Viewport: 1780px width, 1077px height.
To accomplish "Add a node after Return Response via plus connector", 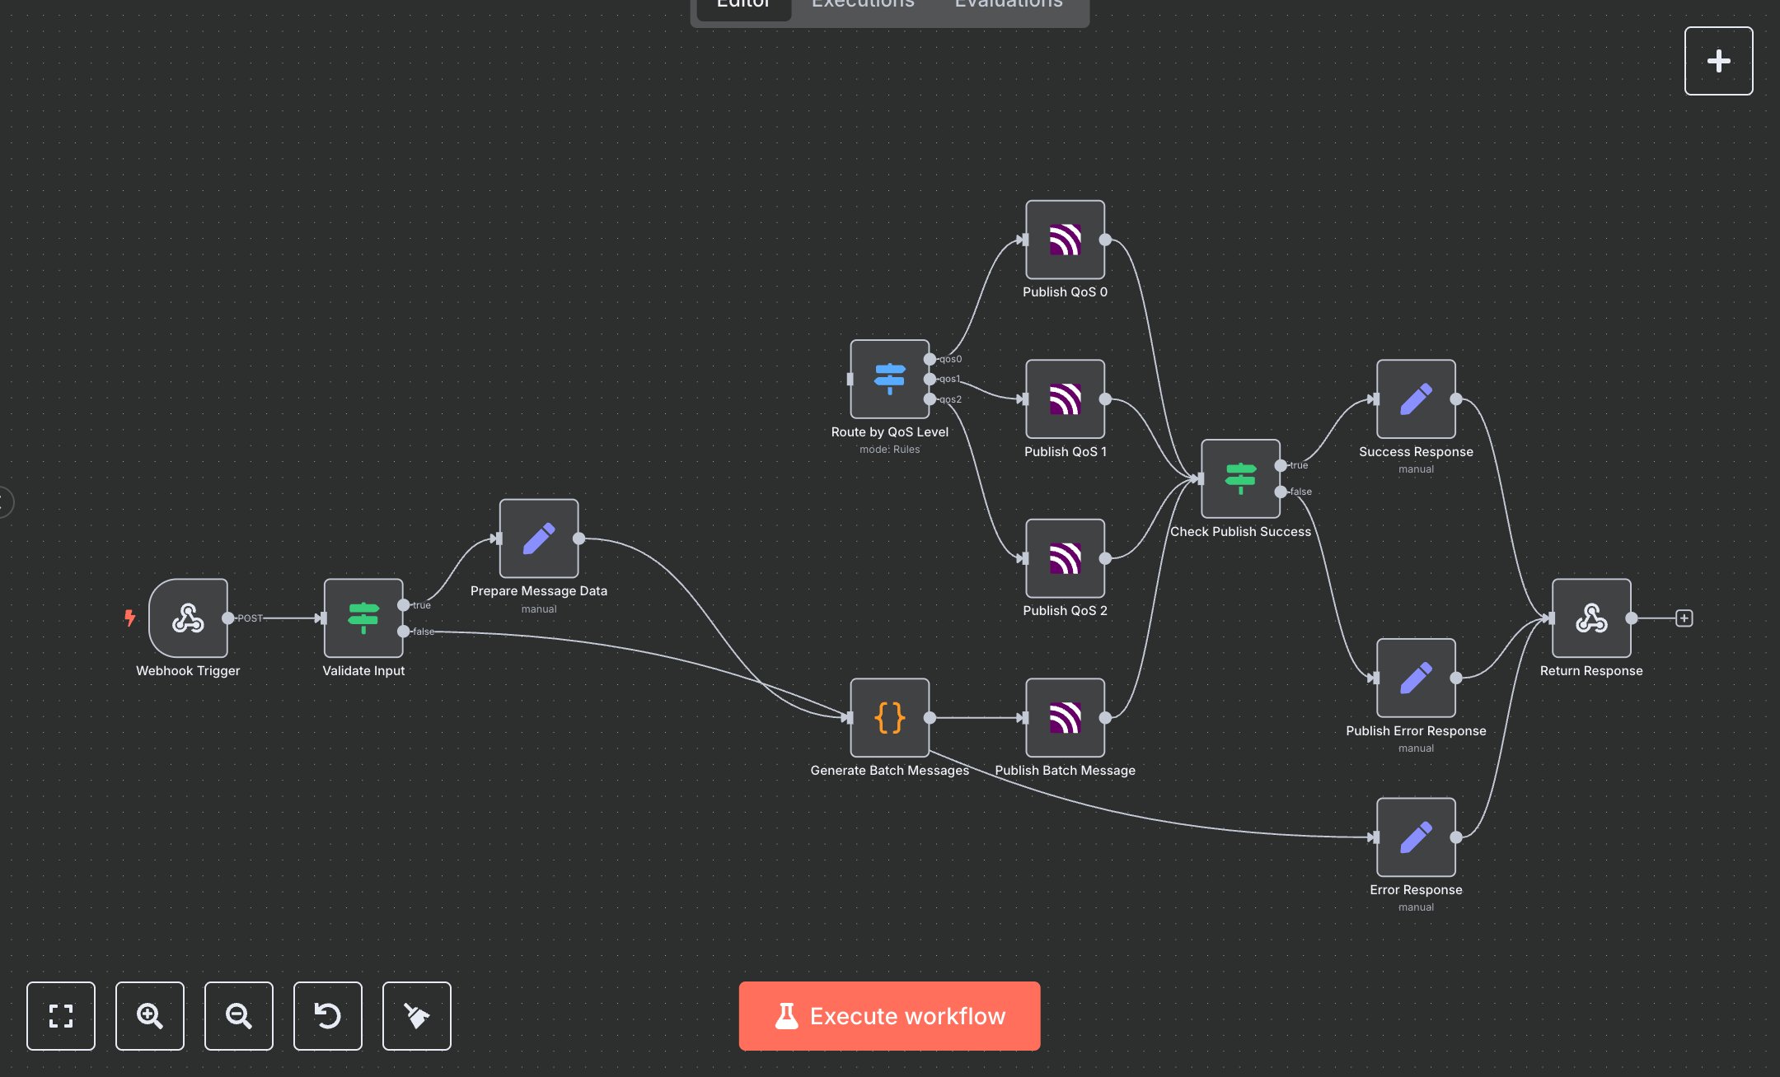I will [x=1684, y=617].
